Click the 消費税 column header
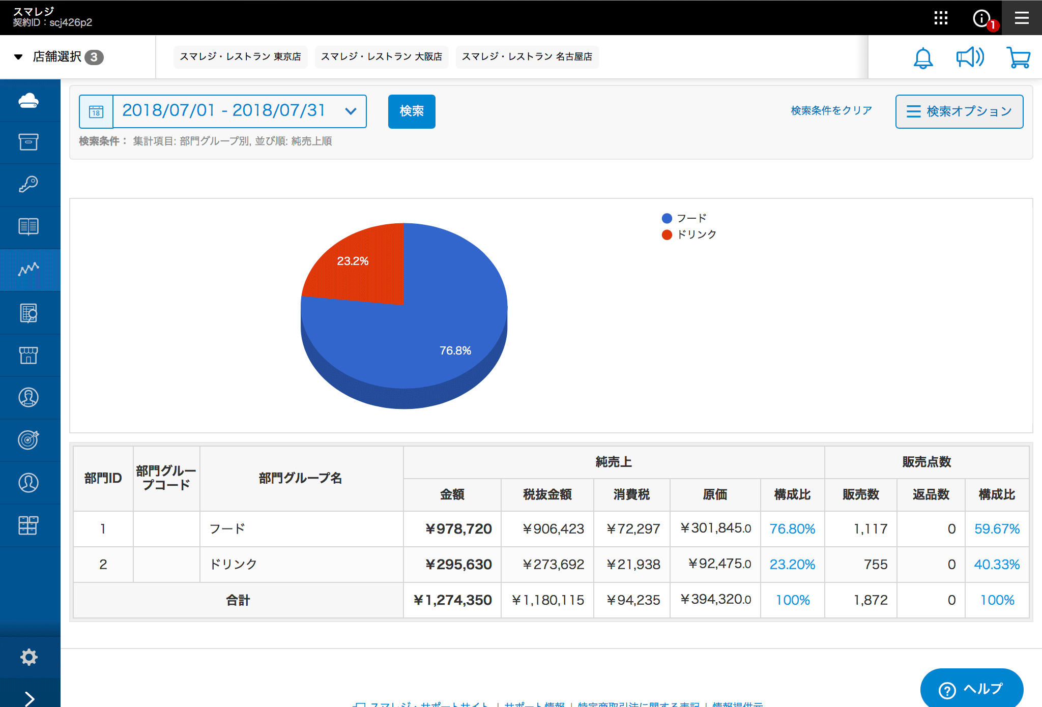The height and width of the screenshot is (707, 1042). (x=632, y=494)
